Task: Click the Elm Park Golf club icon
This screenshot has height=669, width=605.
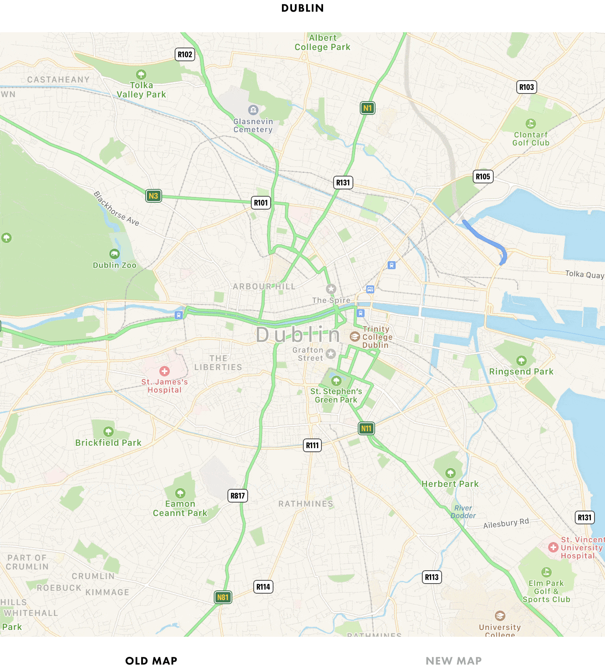Action: click(x=546, y=572)
